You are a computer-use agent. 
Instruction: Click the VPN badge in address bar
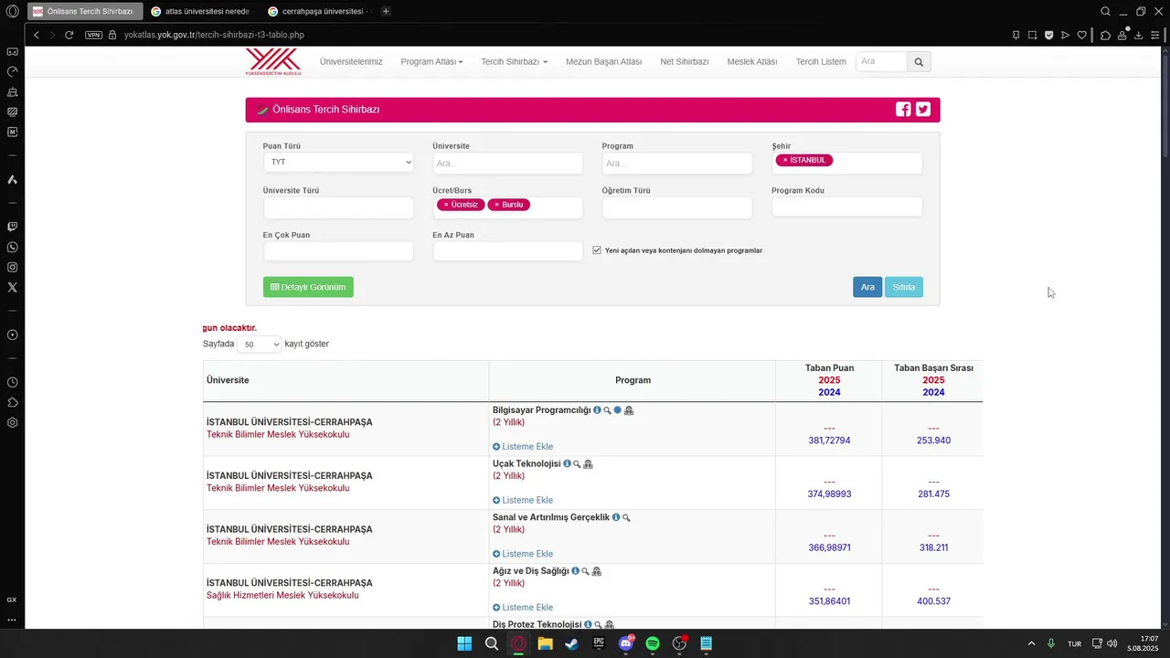[x=93, y=35]
